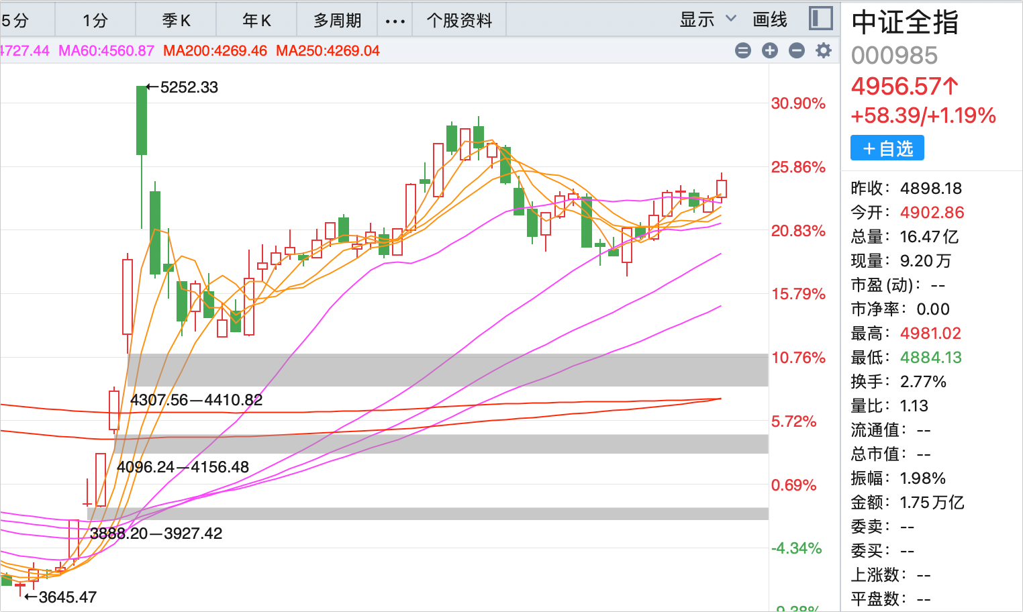Click the MA200 indicator label
This screenshot has height=612, width=1023.
tap(215, 51)
